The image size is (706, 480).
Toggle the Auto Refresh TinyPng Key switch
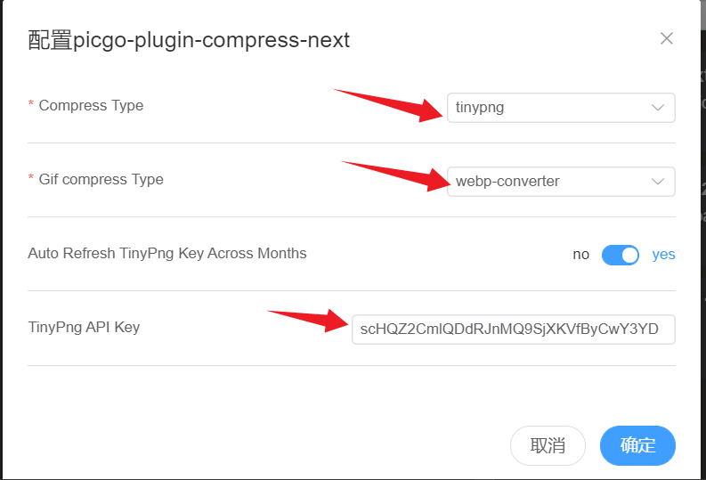click(621, 255)
